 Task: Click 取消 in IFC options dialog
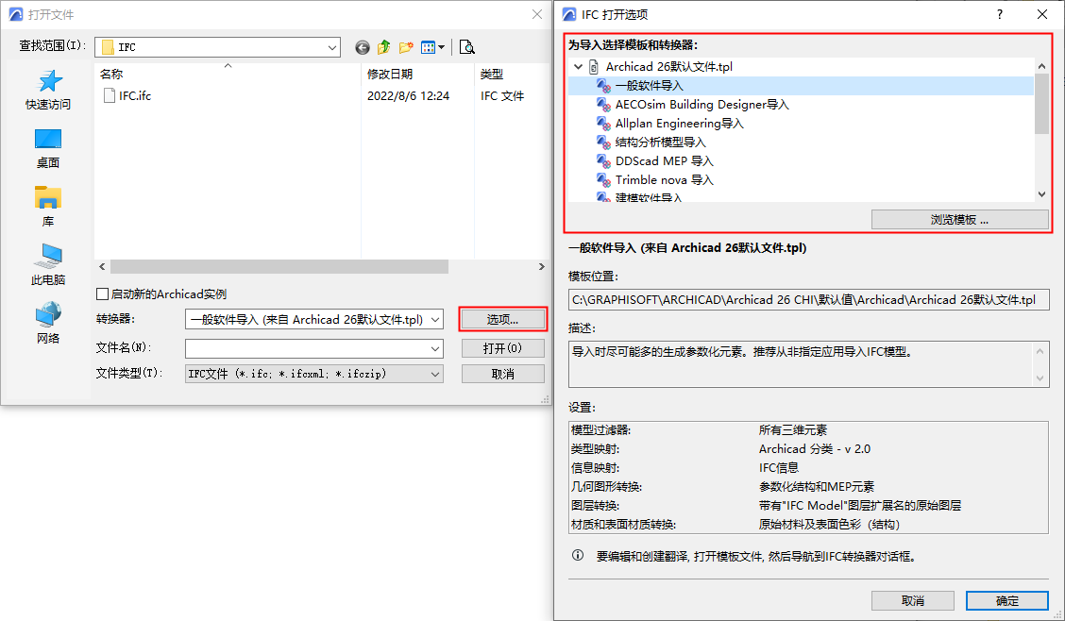click(x=913, y=600)
